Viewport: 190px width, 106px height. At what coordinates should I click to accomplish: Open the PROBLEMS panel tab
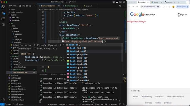click(44, 75)
